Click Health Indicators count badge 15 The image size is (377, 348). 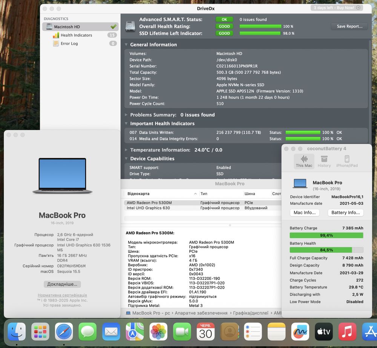coord(112,35)
